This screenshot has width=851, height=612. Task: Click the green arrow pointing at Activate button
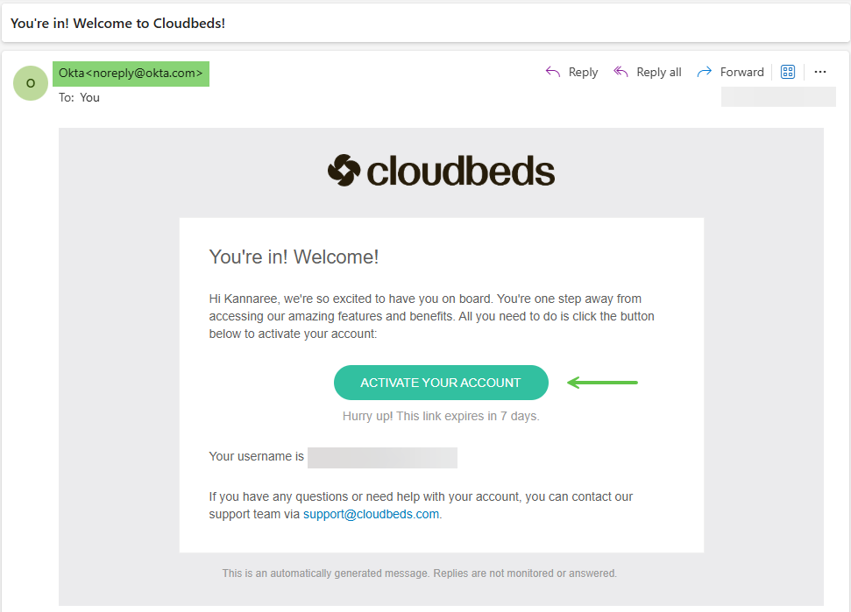(x=603, y=382)
